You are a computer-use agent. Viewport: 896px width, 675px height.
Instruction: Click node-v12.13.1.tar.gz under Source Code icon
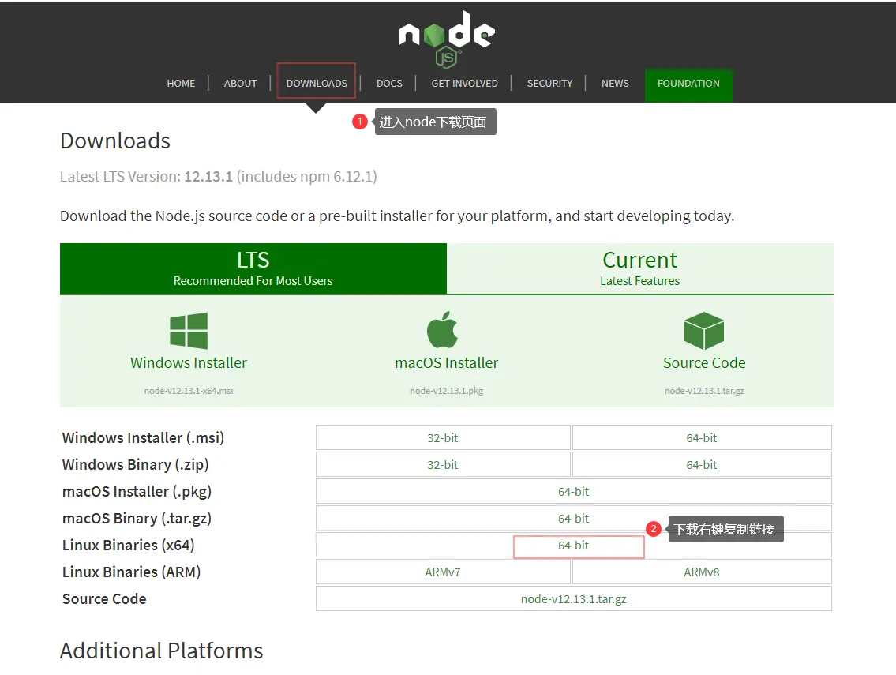(x=705, y=391)
